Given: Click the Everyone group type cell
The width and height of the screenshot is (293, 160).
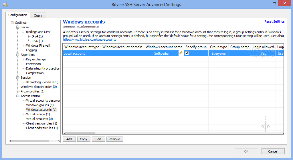Looking at the screenshot, I should click(219, 54).
